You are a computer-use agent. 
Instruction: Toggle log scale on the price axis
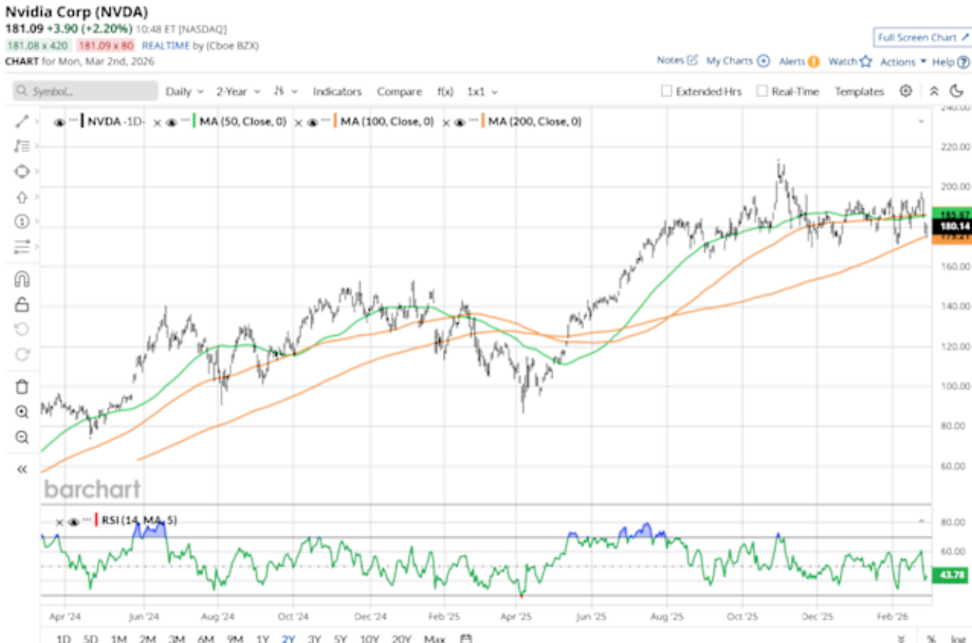958,639
